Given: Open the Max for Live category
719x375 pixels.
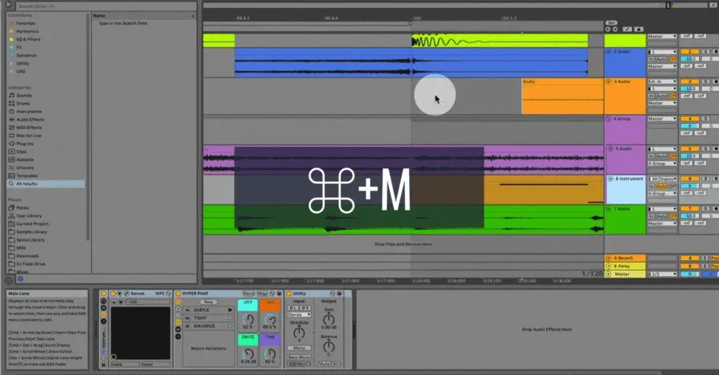Looking at the screenshot, I should tap(29, 136).
